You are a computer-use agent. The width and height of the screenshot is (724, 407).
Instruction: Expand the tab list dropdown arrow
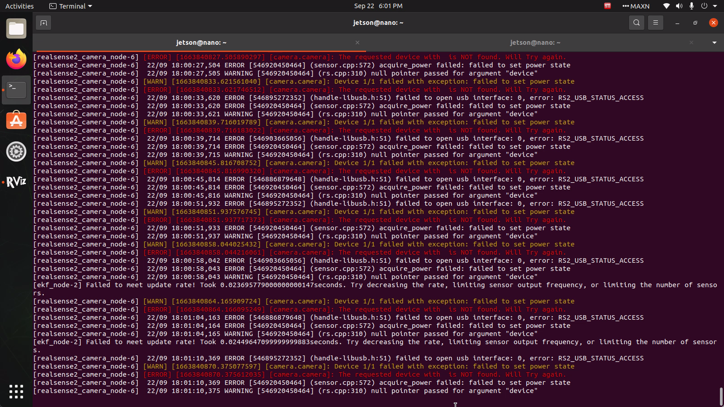tap(714, 43)
